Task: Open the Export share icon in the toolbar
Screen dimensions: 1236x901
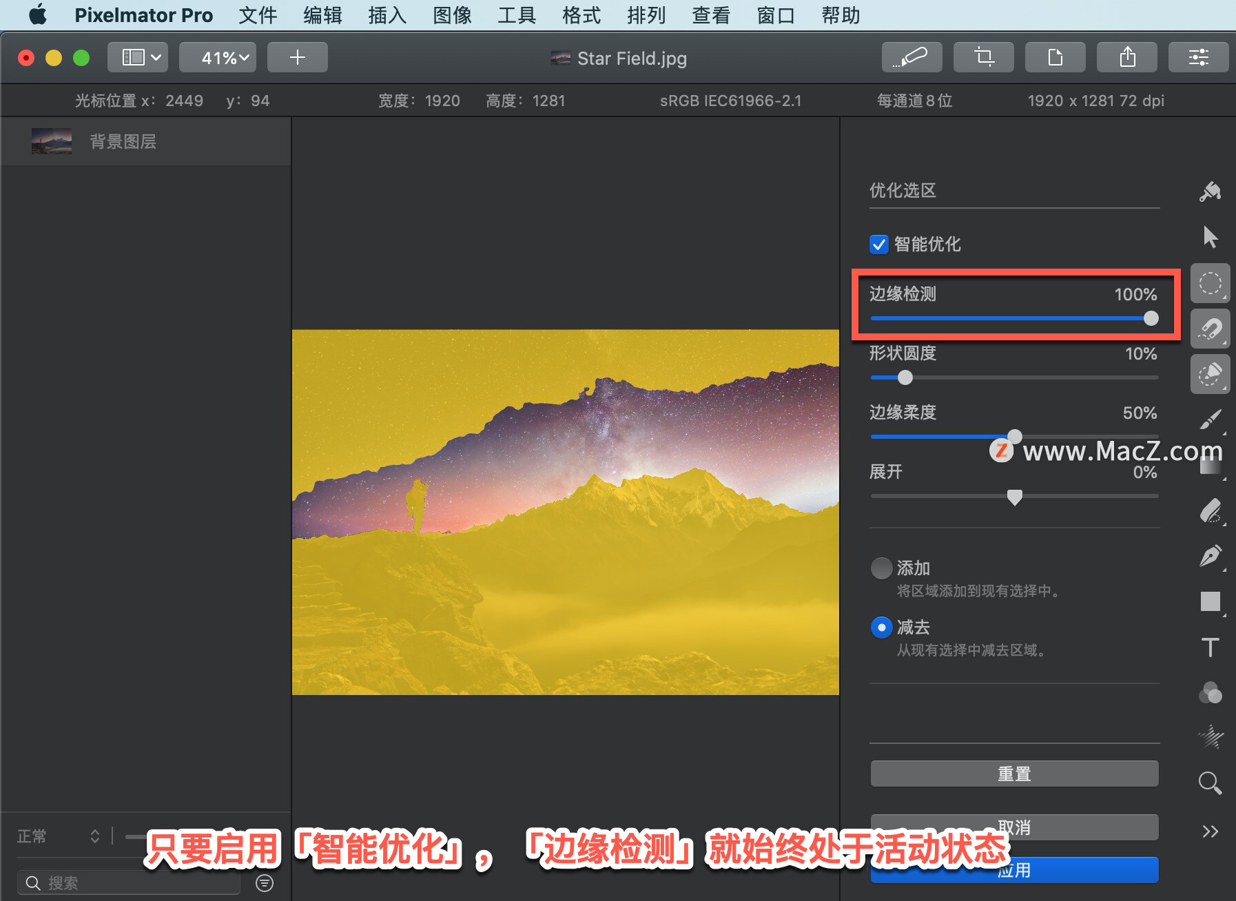Action: [1127, 57]
